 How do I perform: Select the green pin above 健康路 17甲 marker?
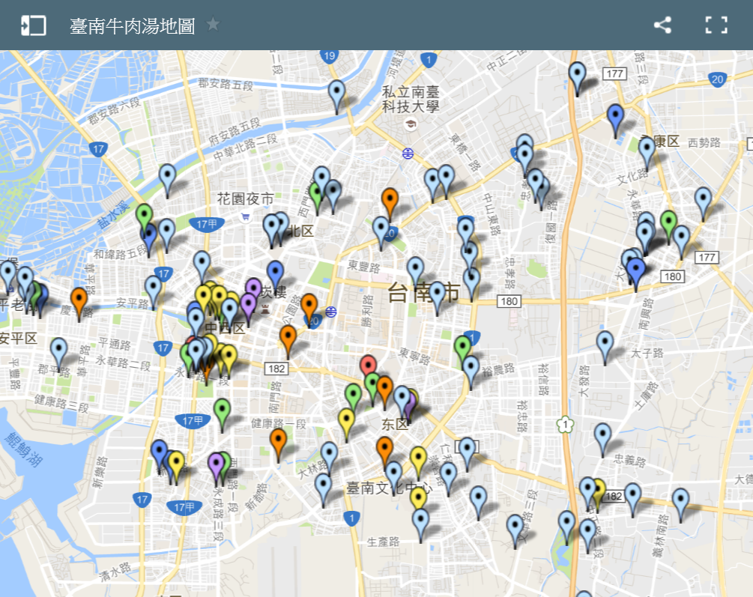[x=222, y=411]
